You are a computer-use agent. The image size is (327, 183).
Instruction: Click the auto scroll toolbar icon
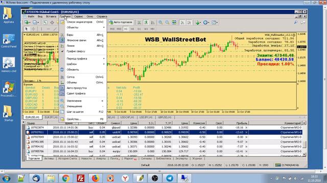coord(182,22)
